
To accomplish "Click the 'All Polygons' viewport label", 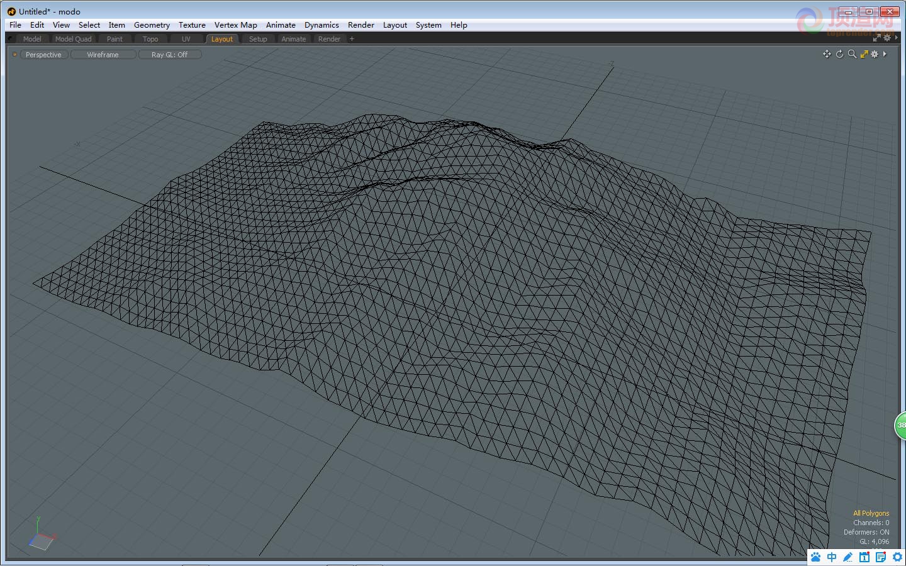I will pyautogui.click(x=871, y=513).
